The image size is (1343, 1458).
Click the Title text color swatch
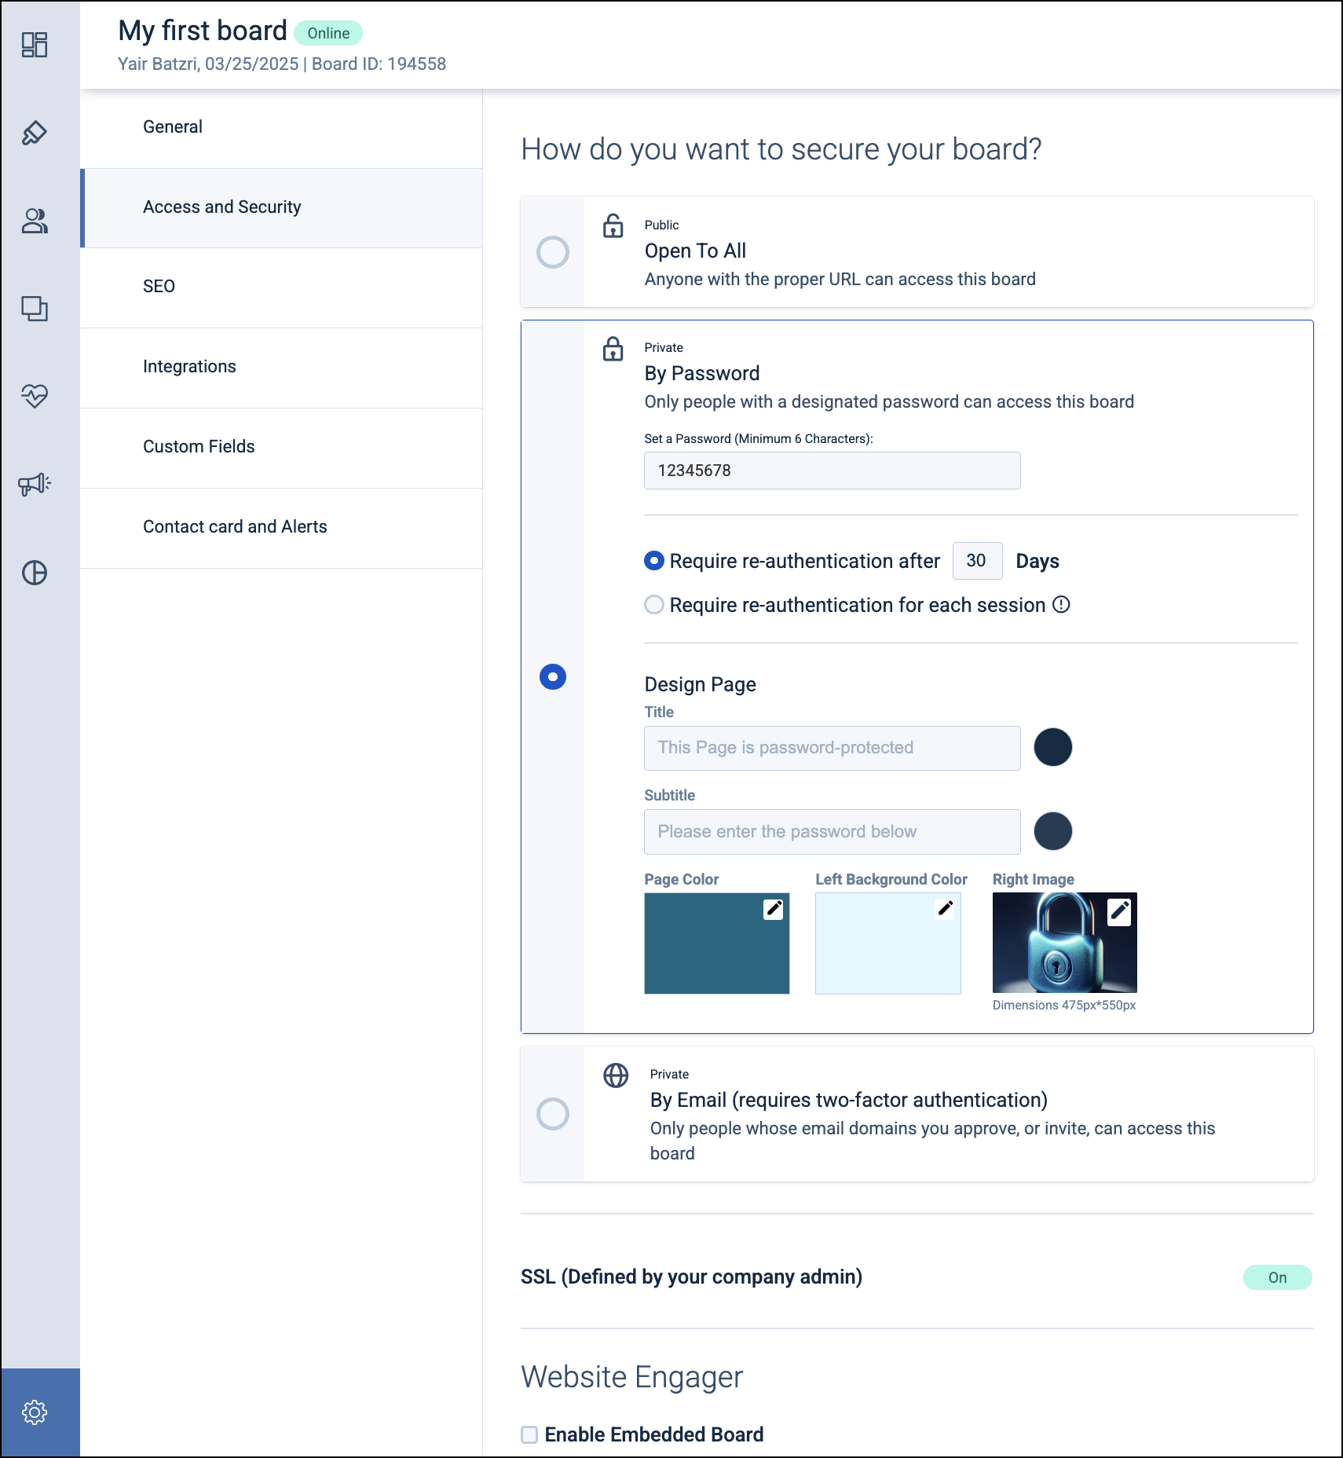pyautogui.click(x=1052, y=747)
